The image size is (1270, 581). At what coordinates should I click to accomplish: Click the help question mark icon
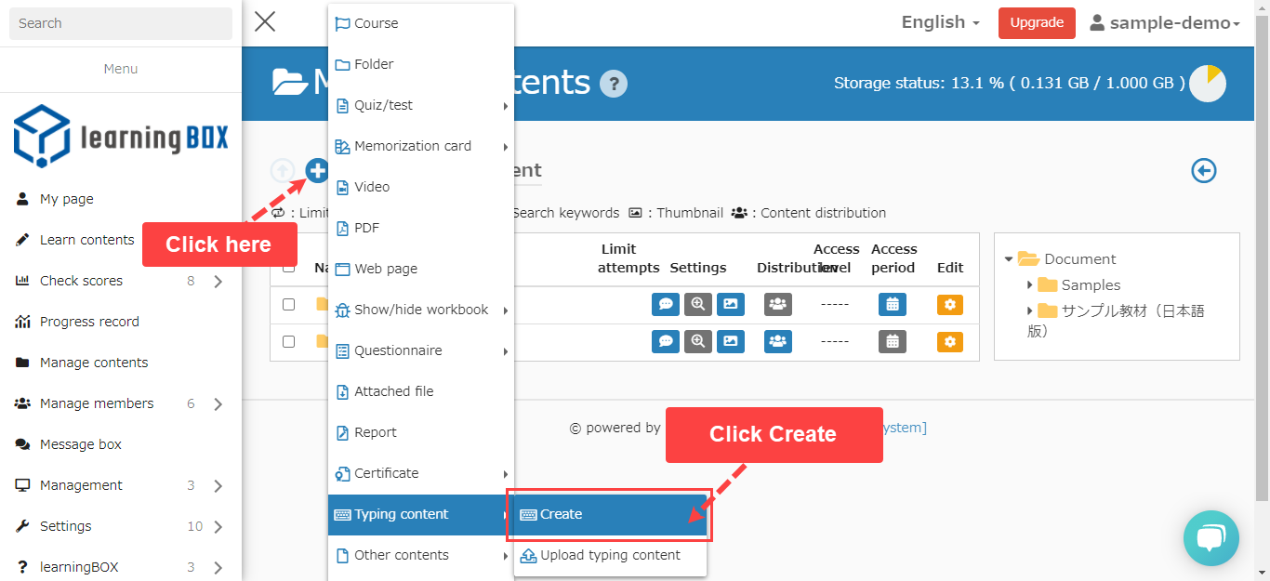point(613,84)
